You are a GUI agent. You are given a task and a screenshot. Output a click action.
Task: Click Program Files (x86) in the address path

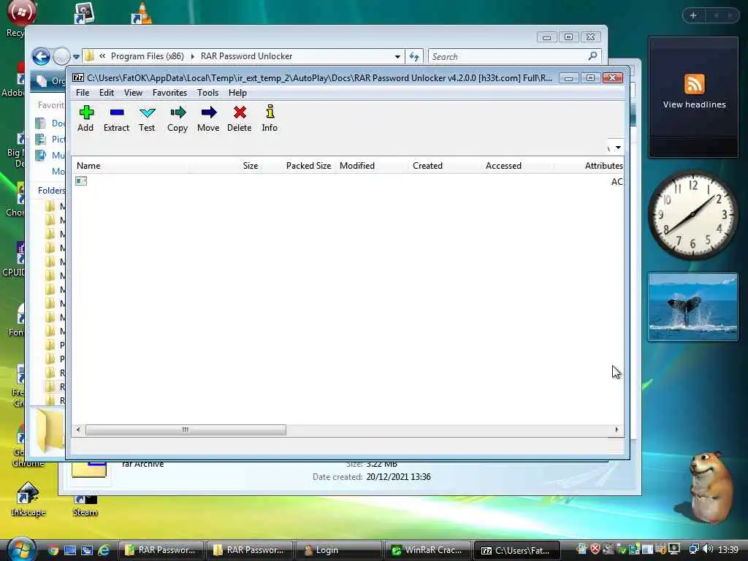click(x=148, y=56)
